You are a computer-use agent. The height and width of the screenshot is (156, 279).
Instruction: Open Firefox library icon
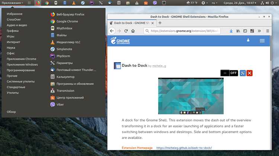[238, 31]
